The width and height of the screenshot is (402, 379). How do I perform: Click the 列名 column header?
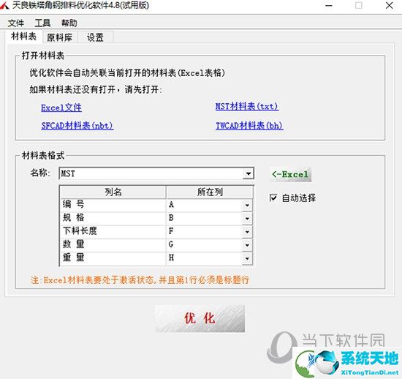tap(113, 192)
